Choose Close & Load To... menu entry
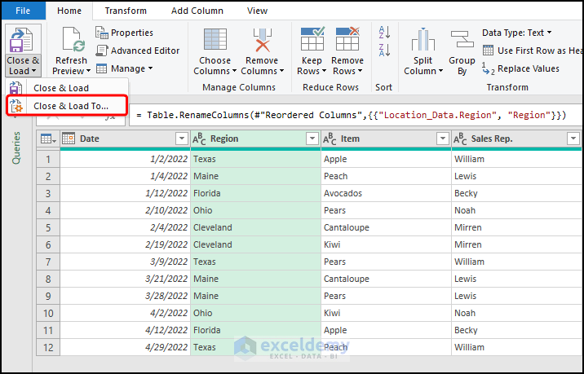The height and width of the screenshot is (374, 584). point(67,106)
